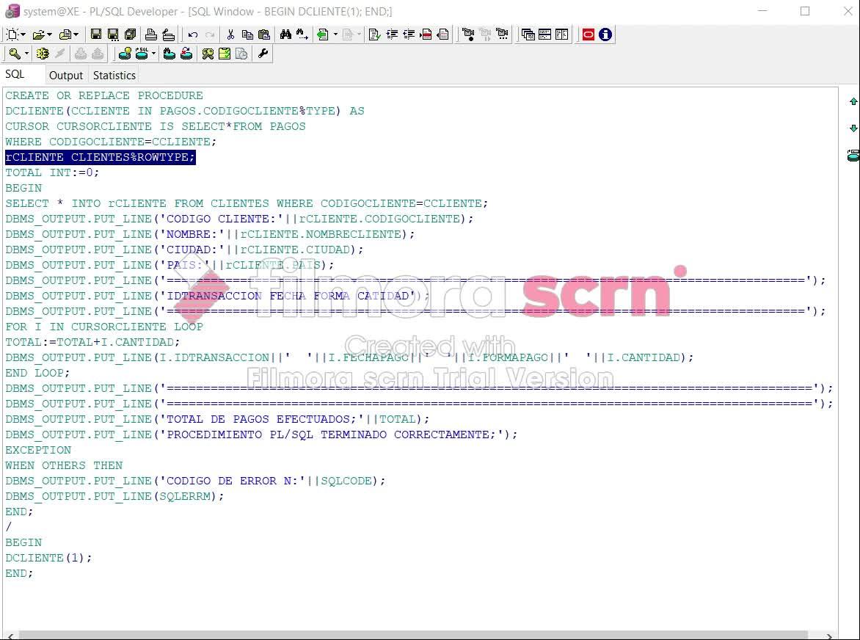Screen dimensions: 860x640
Task: Expand the Reopen files dropdown arrow
Action: (x=76, y=34)
